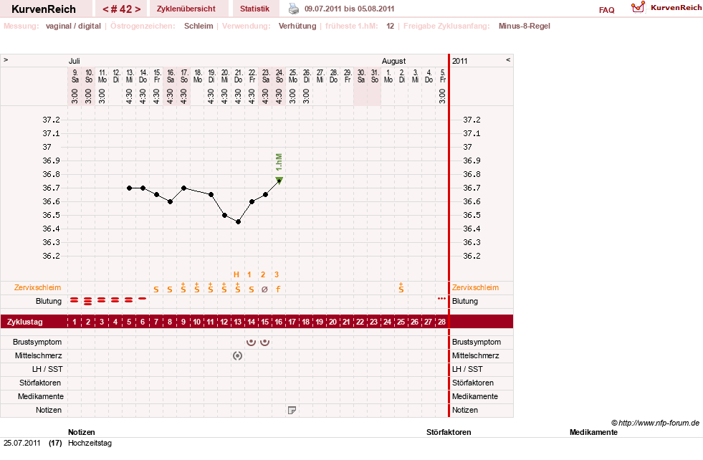Open the Statistik tab

tap(254, 9)
